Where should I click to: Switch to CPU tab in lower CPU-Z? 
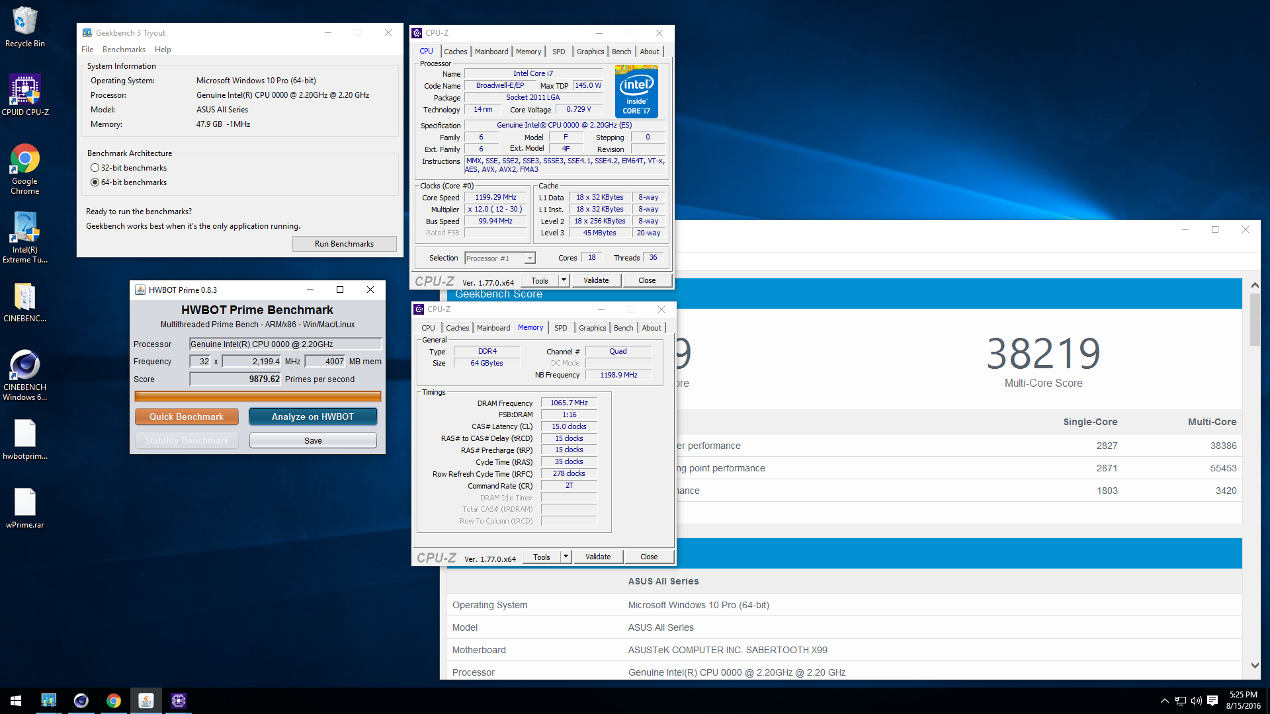click(428, 328)
